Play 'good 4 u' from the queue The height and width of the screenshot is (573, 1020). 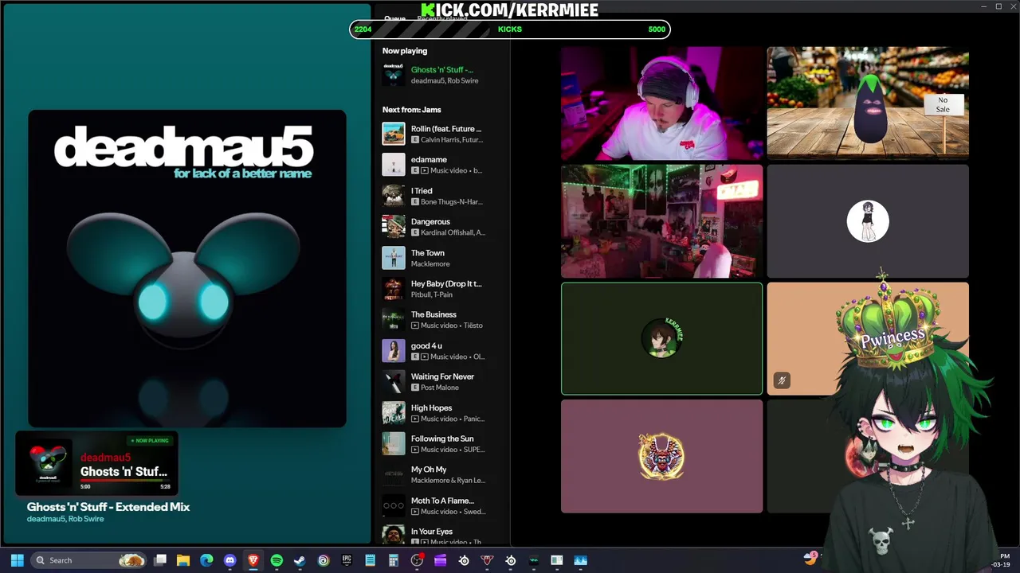(x=441, y=351)
